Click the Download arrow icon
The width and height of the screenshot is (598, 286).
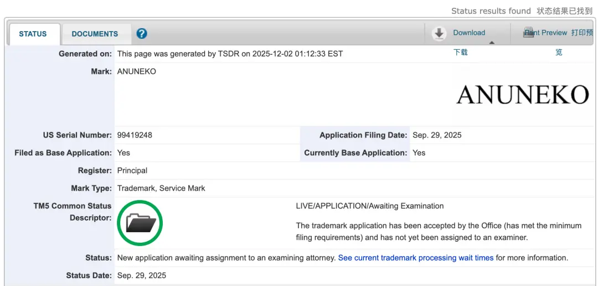[x=439, y=33]
